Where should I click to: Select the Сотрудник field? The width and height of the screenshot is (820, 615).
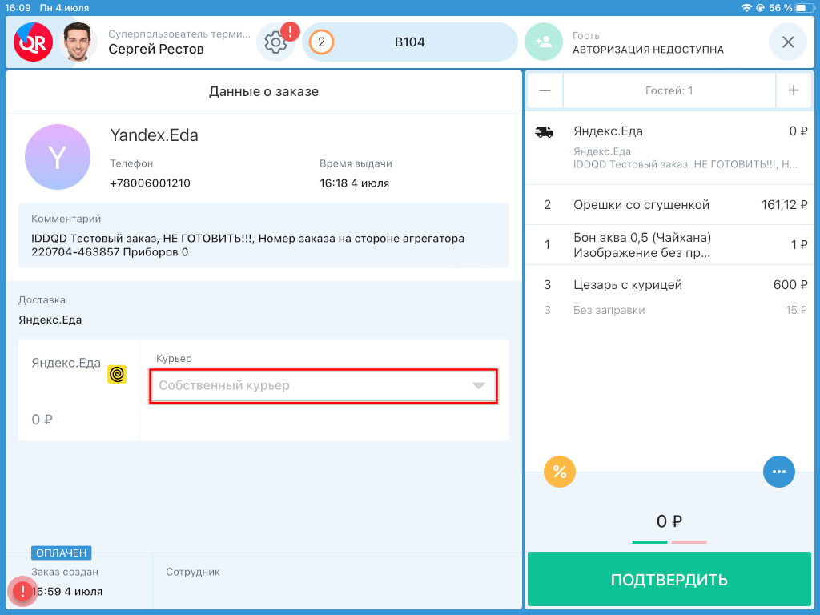pos(337,581)
